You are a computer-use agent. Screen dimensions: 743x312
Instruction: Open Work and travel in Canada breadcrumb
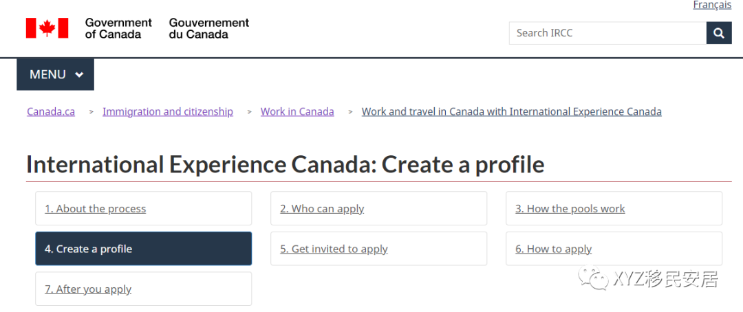(511, 111)
